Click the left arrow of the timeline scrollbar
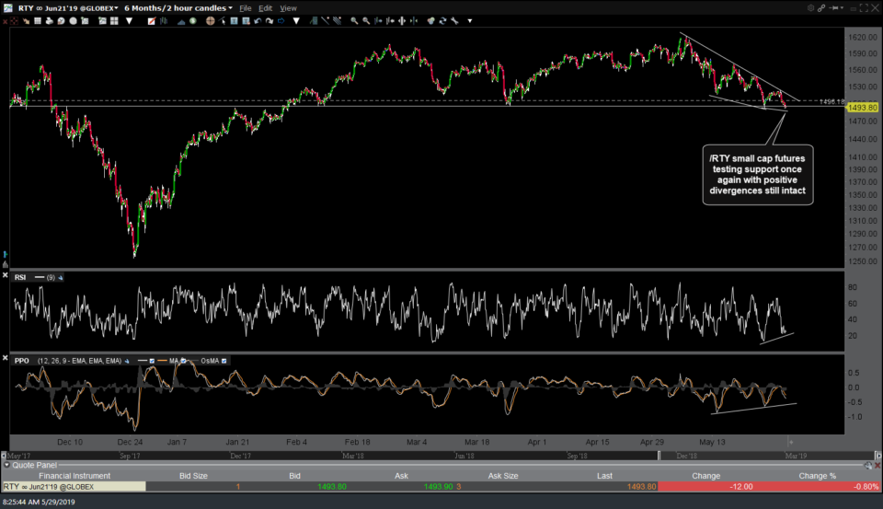The image size is (883, 509). (4, 456)
